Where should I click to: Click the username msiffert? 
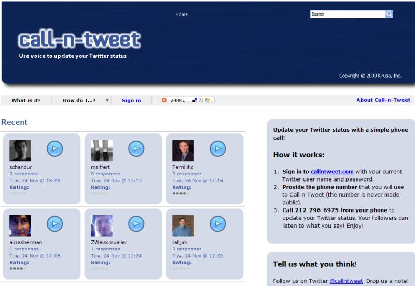(100, 167)
